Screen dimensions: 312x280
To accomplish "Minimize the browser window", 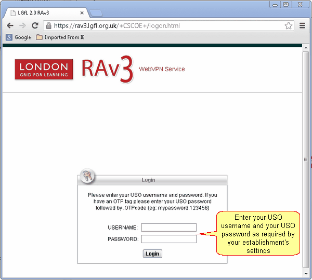I will click(x=275, y=5).
